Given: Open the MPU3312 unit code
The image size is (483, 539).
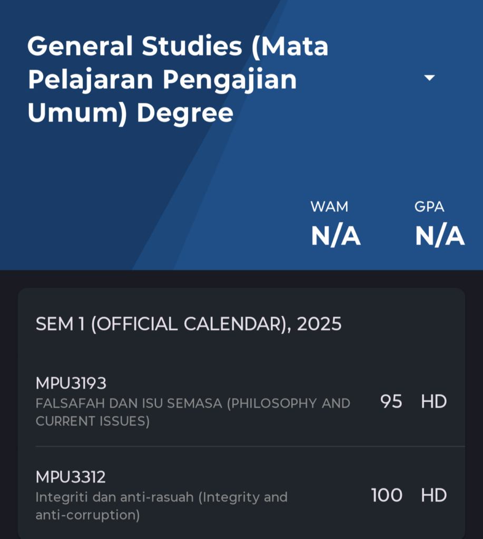Looking at the screenshot, I should pos(71,477).
